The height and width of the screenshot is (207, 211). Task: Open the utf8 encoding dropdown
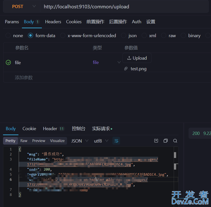(101, 141)
